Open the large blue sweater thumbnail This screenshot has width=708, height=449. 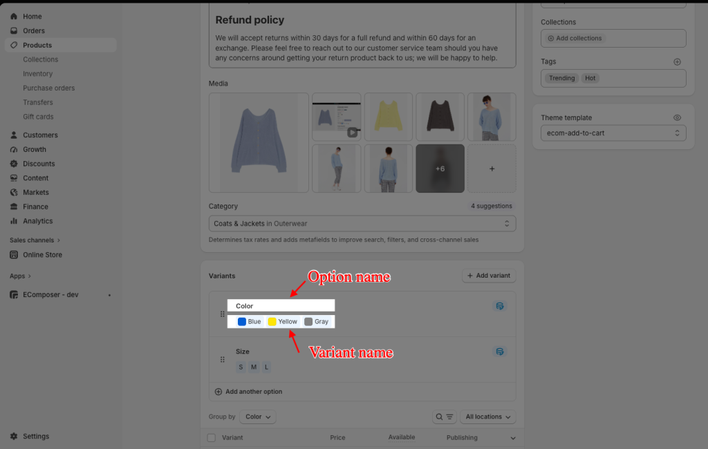coord(259,142)
